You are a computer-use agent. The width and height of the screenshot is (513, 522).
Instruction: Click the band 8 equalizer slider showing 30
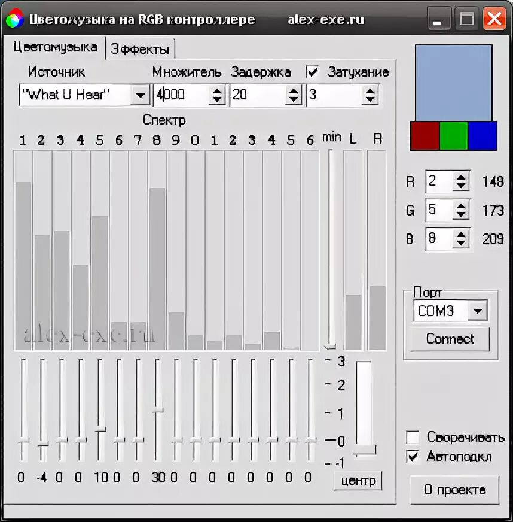(158, 410)
